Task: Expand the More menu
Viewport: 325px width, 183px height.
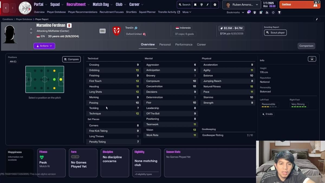Action: (x=187, y=12)
